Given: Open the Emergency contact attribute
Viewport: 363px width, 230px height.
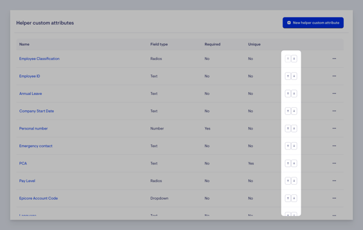Looking at the screenshot, I should 36,146.
